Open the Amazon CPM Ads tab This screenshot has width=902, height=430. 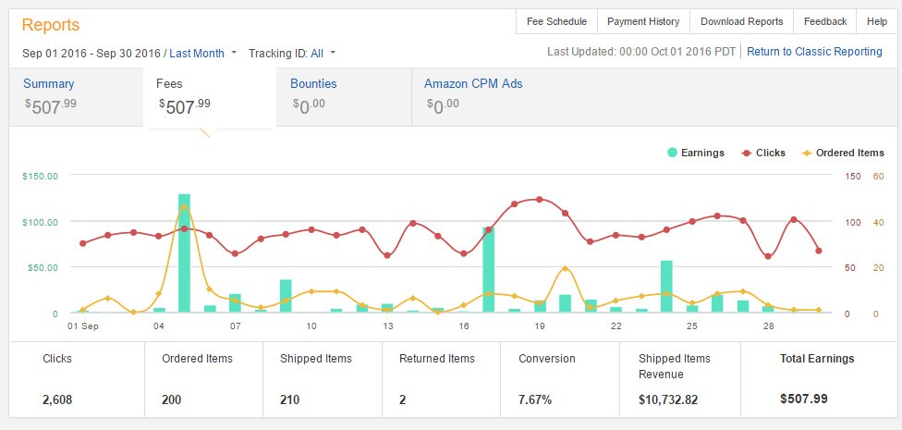pyautogui.click(x=473, y=83)
